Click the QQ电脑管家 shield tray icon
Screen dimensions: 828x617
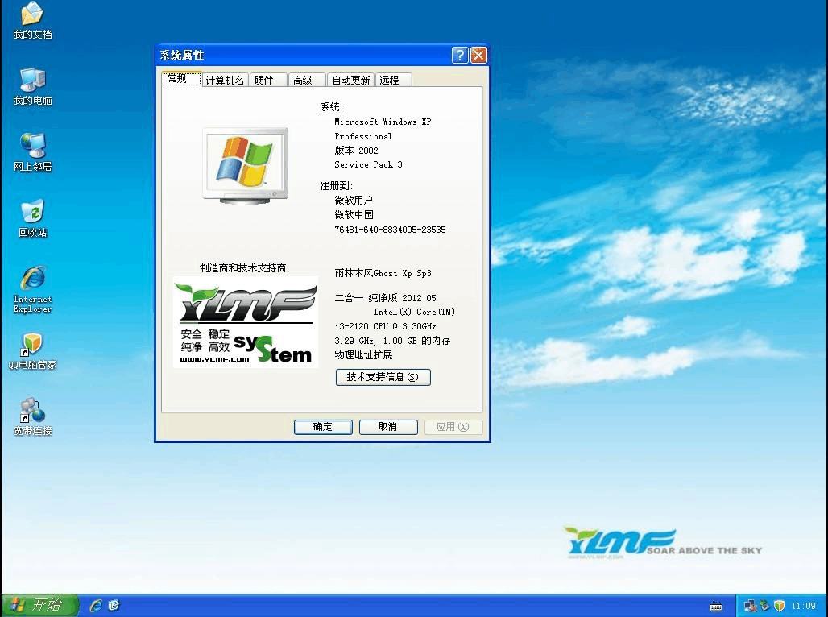[779, 606]
